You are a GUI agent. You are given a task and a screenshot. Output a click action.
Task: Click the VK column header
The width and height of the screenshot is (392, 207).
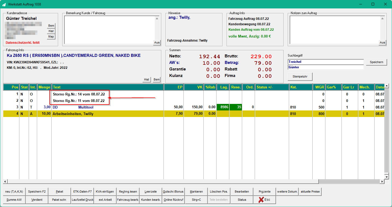(x=194, y=87)
